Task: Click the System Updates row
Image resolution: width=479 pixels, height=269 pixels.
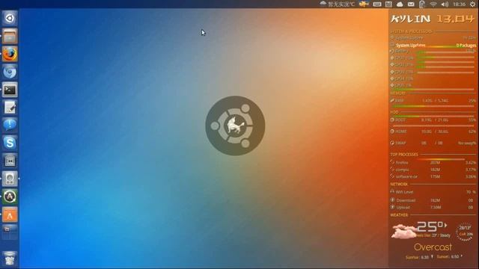Action: (433, 45)
